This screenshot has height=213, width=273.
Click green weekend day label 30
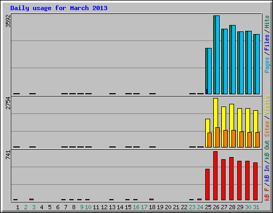pos(248,207)
